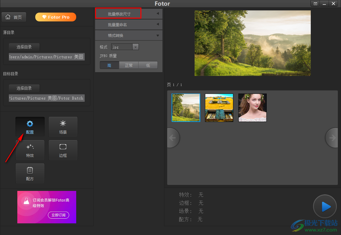Go to next page with right arrow
This screenshot has height=235, width=341.
pos(332,138)
